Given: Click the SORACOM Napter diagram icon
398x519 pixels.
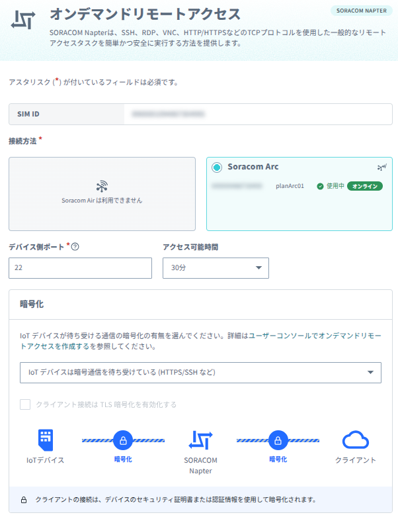Looking at the screenshot, I should click(201, 440).
